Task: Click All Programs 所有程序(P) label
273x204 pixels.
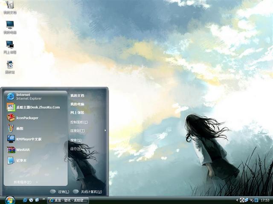Action: [23, 182]
